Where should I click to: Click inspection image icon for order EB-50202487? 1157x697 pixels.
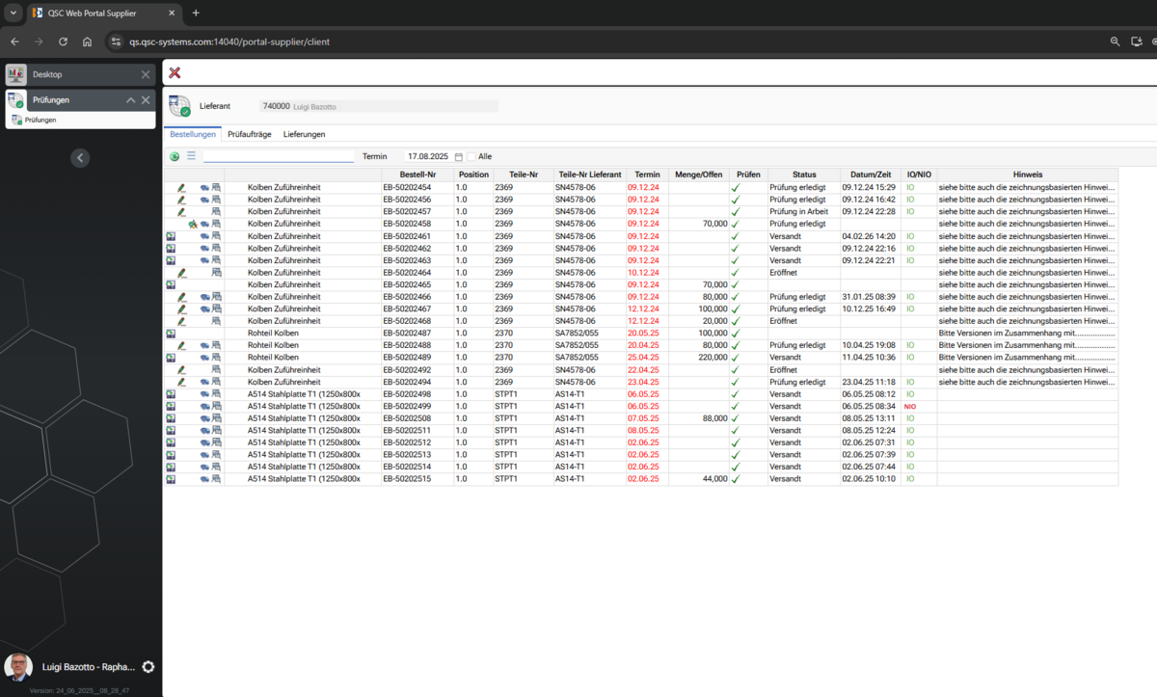pyautogui.click(x=171, y=334)
